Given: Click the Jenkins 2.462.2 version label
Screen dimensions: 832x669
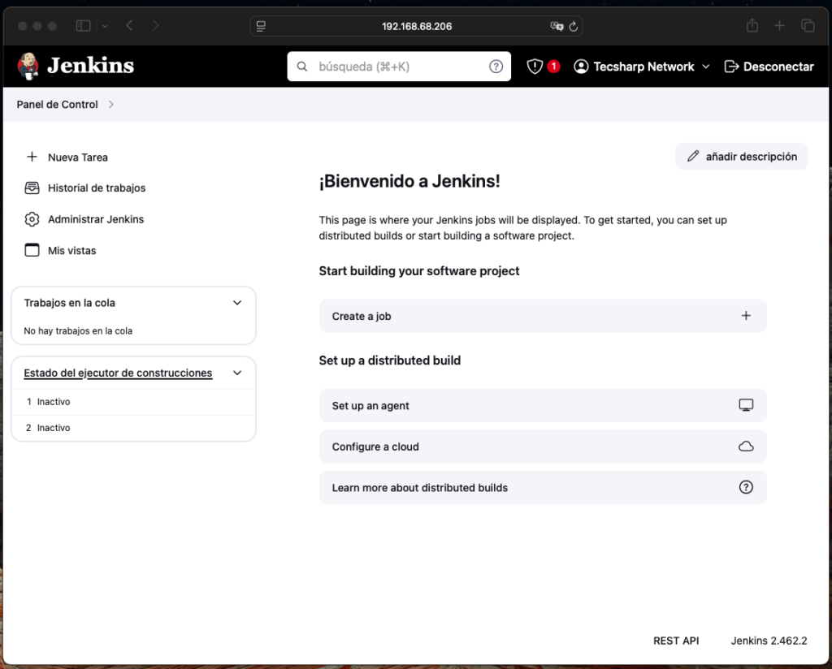Looking at the screenshot, I should tap(769, 641).
